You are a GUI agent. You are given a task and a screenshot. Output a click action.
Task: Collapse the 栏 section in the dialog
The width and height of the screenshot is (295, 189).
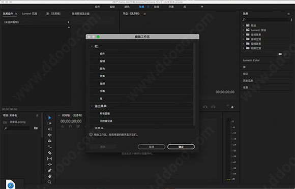pyautogui.click(x=92, y=46)
